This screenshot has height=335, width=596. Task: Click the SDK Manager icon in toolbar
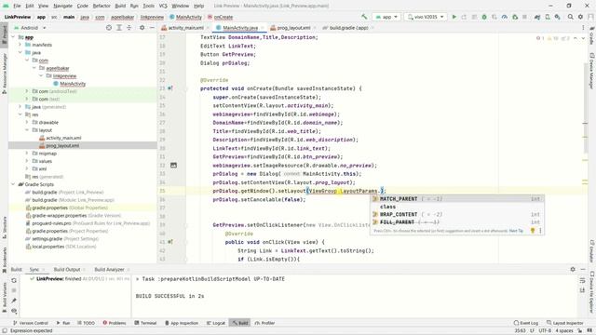tap(557, 17)
